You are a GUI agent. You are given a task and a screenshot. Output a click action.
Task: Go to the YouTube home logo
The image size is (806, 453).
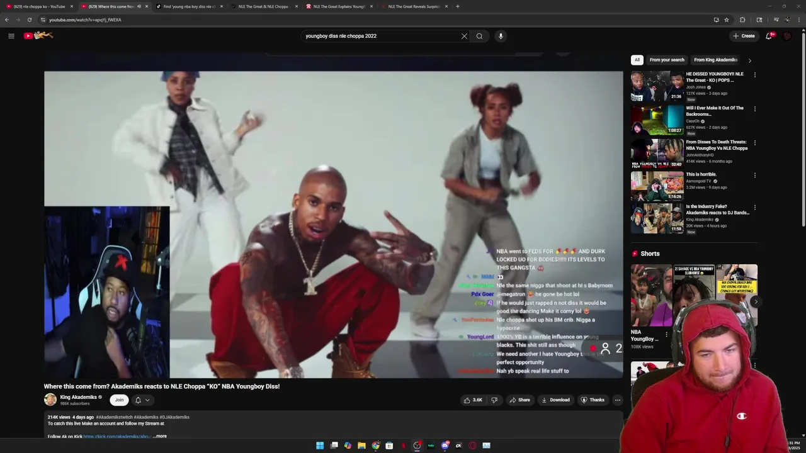coord(38,36)
